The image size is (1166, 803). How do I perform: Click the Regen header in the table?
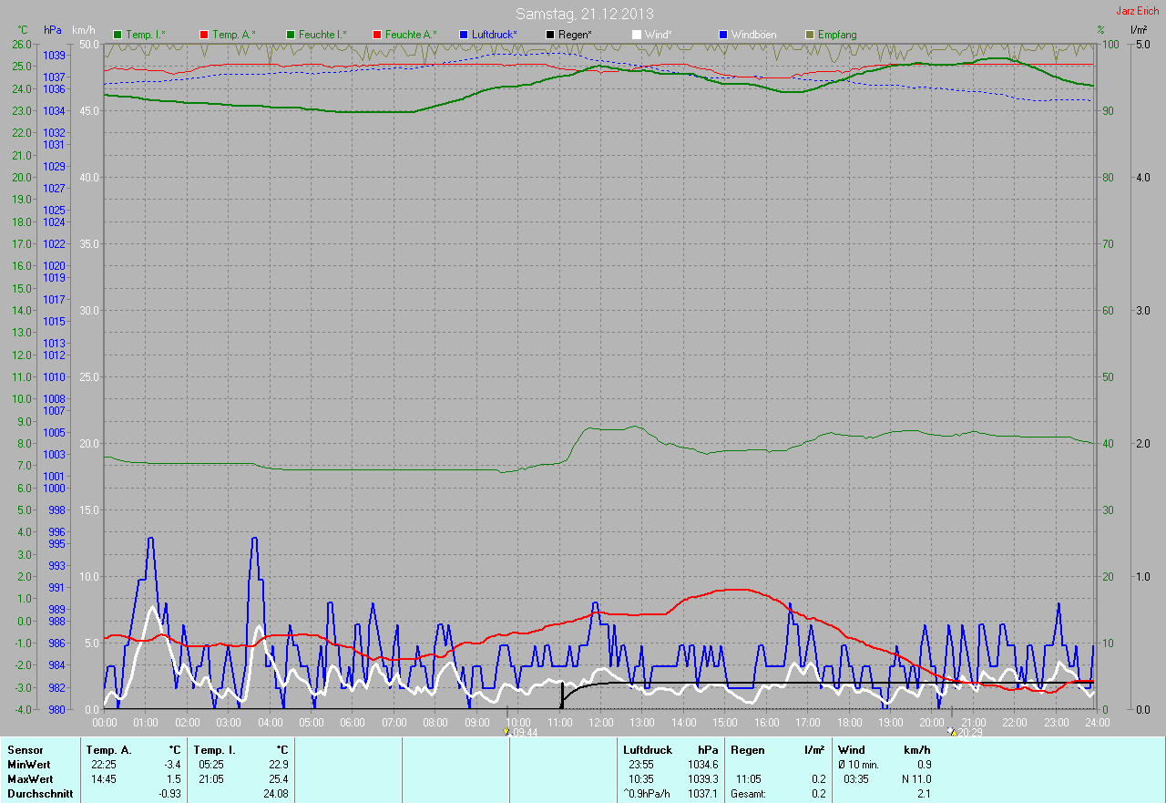tap(746, 750)
